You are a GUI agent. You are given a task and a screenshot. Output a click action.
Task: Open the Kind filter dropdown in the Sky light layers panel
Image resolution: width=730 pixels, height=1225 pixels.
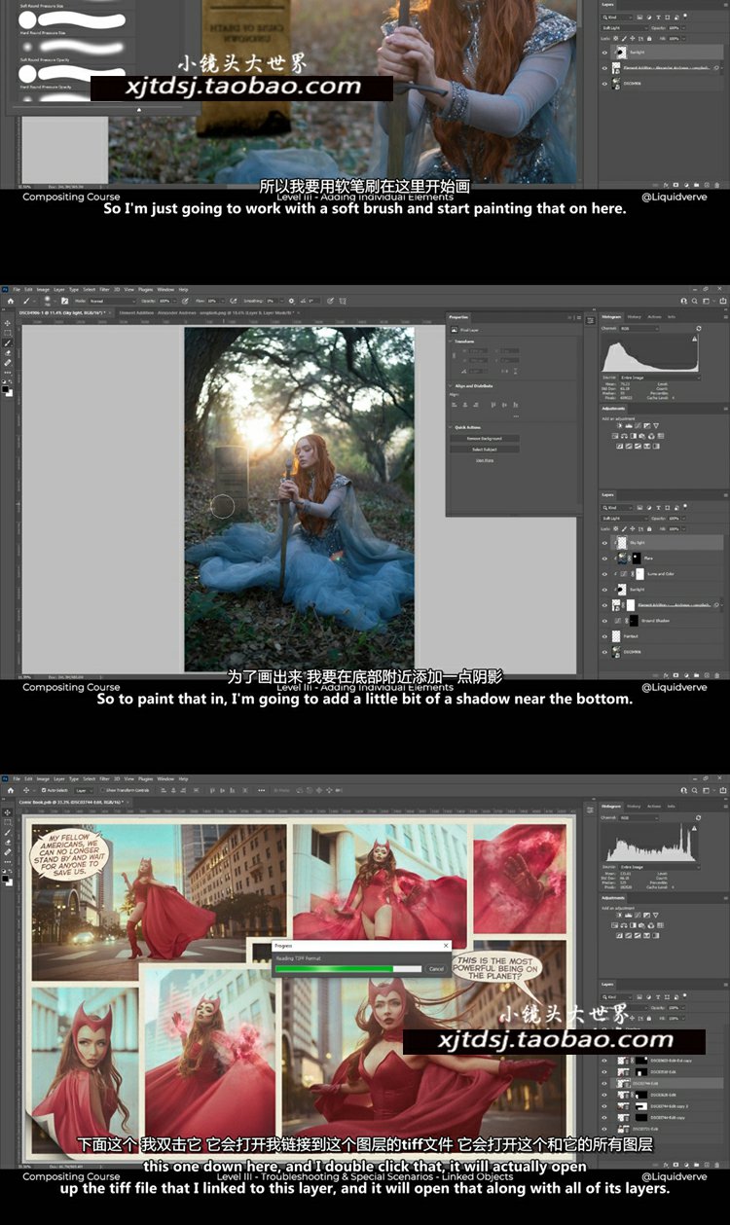pyautogui.click(x=617, y=508)
